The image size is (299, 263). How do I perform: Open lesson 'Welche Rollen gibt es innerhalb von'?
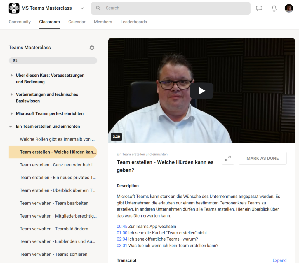[x=57, y=139]
